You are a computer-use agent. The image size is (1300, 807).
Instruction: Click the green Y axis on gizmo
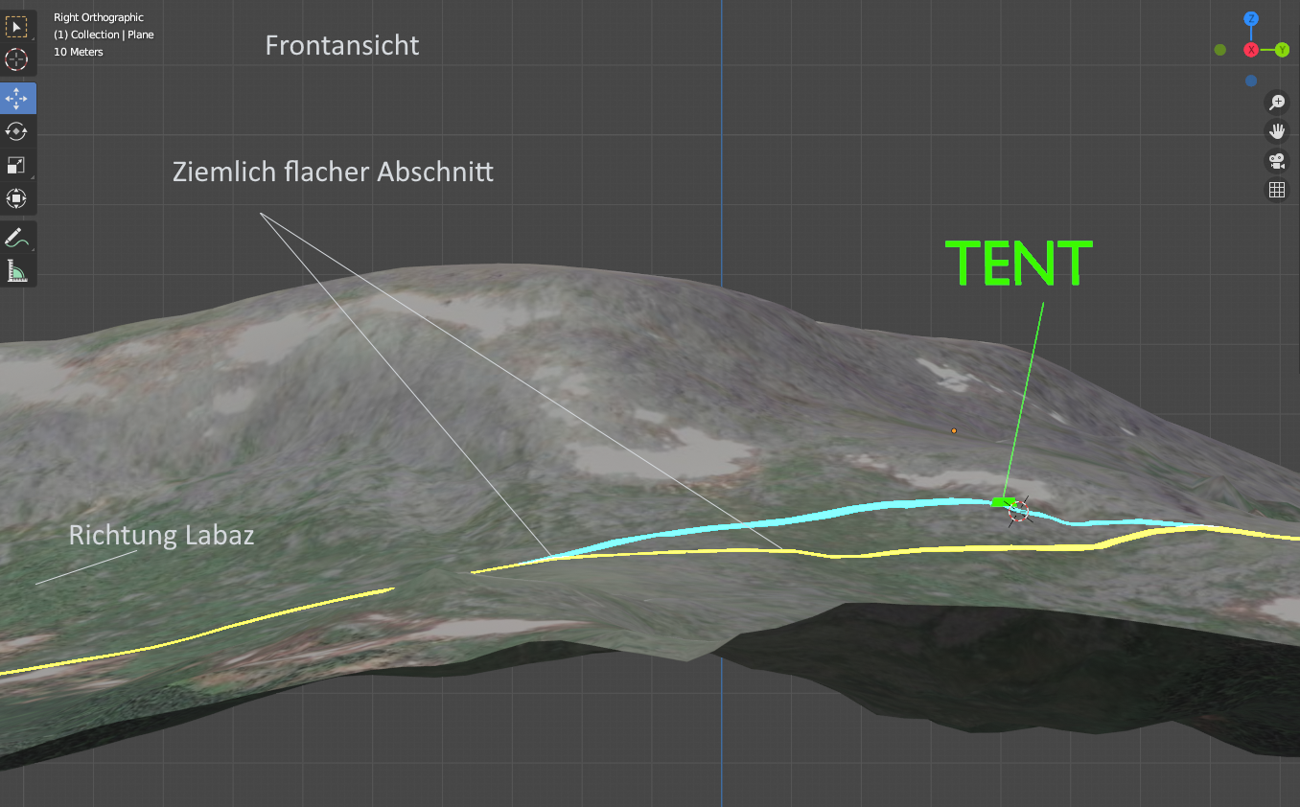(1282, 50)
